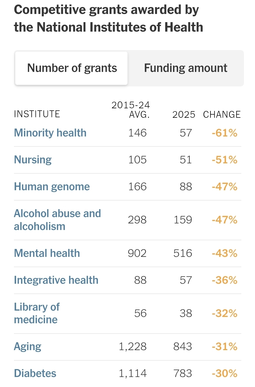The image size is (255, 387).
Task: Open the Diabetes institute link
Action: [35, 373]
